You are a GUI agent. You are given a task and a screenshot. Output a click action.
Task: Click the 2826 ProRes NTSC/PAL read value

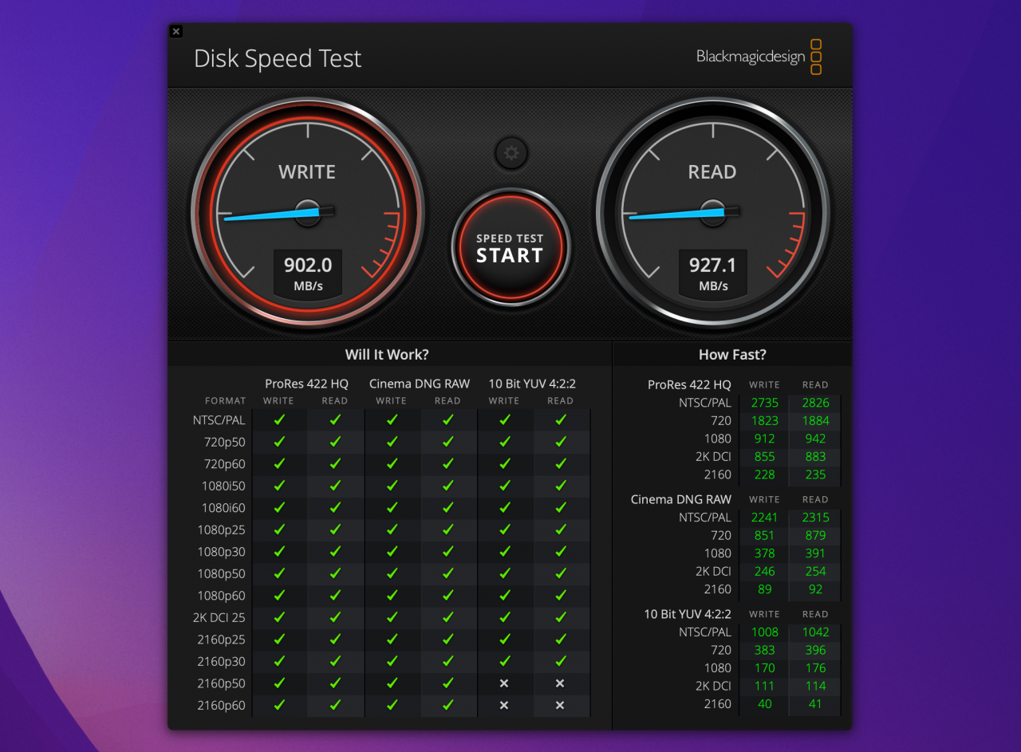815,403
